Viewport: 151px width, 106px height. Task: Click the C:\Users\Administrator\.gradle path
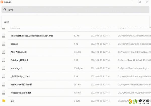(134, 76)
